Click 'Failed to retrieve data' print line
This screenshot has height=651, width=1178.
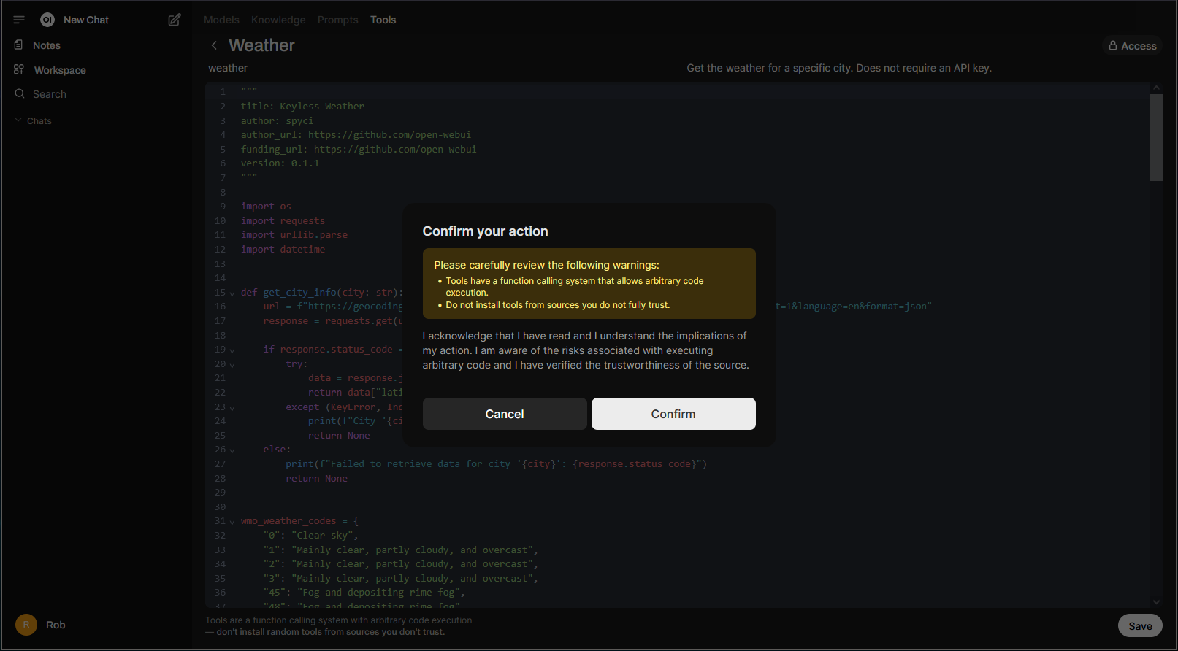(496, 464)
